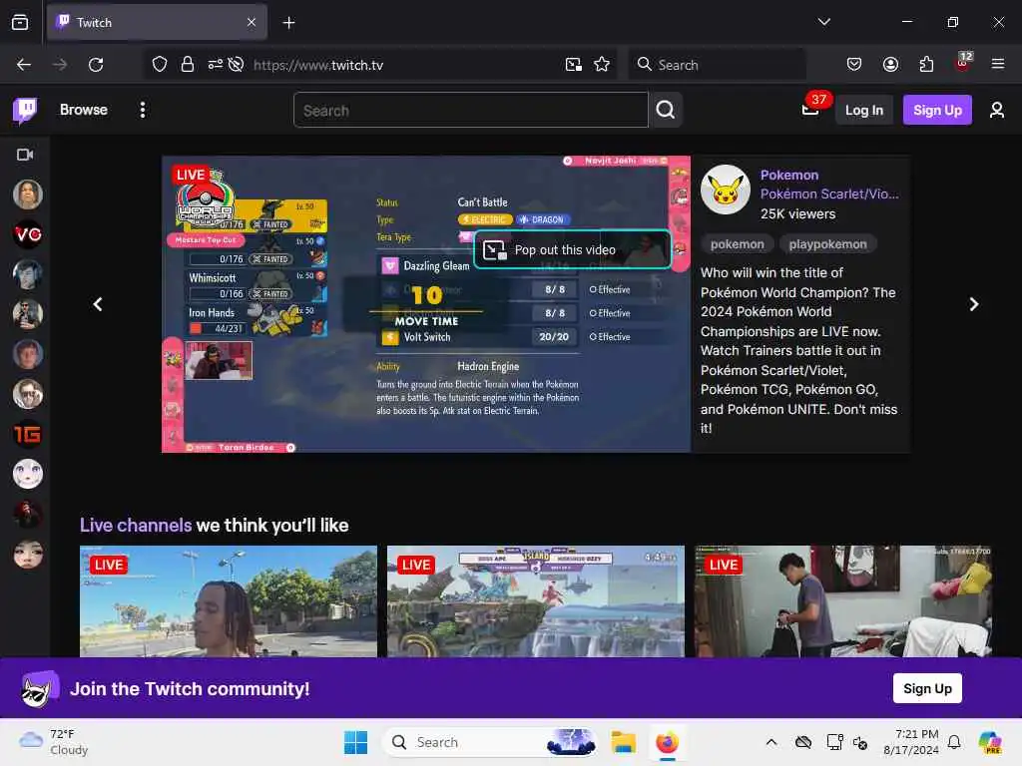Click the Firefox taskbar icon

[x=667, y=742]
